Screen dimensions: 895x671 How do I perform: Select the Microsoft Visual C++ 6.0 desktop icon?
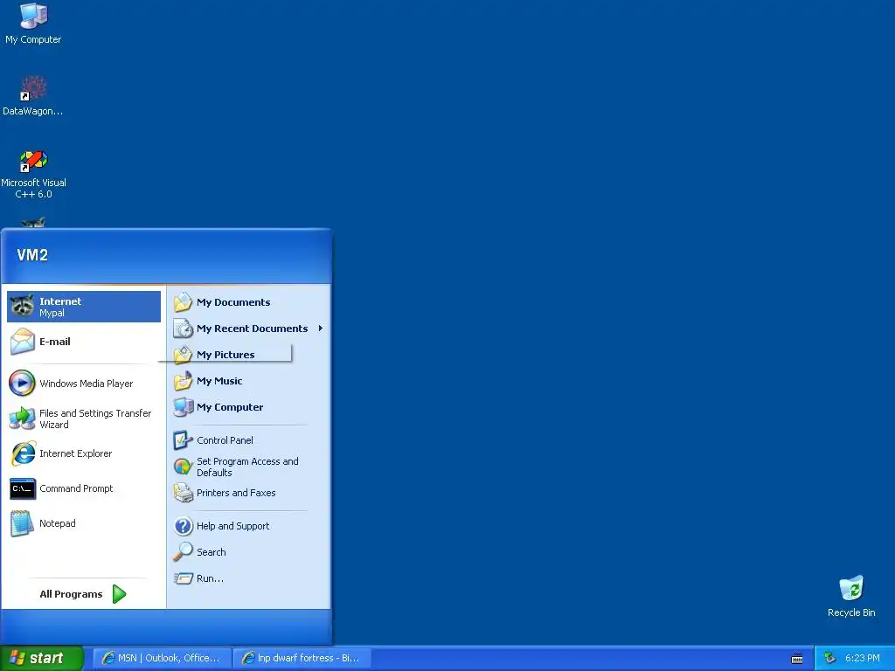click(x=33, y=161)
